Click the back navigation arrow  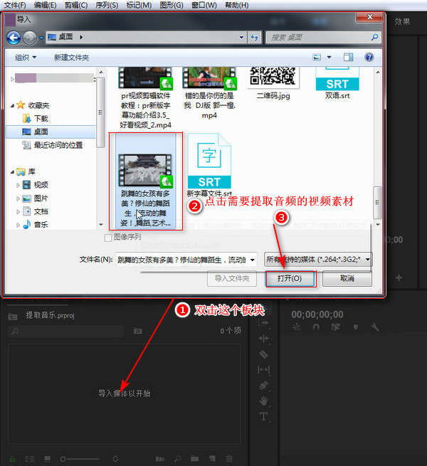pos(14,38)
